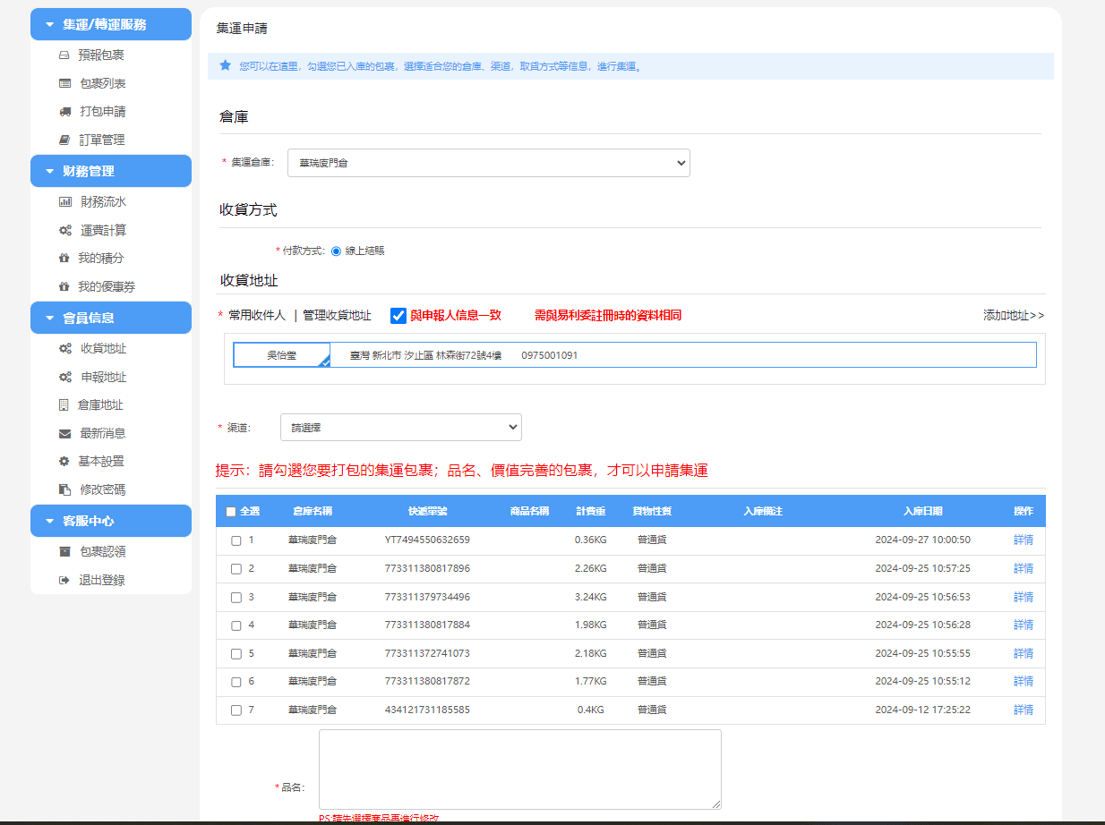Click the 常用收件人 link

257,315
